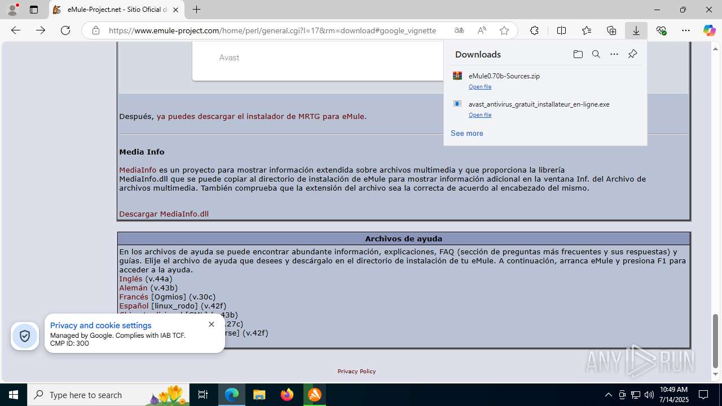
Task: Open Settings and more menu
Action: click(x=686, y=30)
